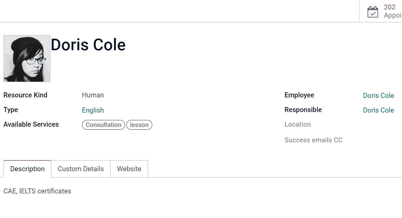Click the Location field label
The width and height of the screenshot is (402, 218).
coord(298,124)
